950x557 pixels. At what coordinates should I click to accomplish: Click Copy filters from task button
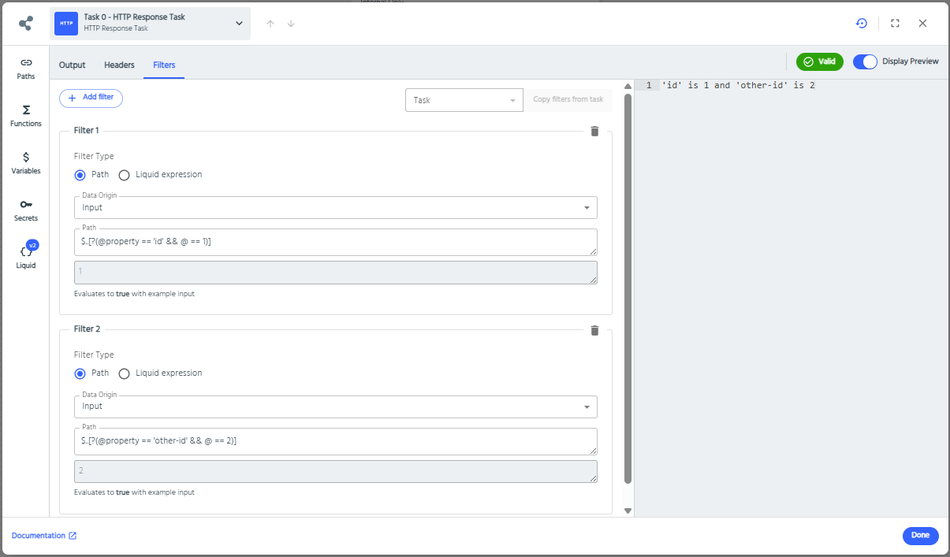coord(568,100)
